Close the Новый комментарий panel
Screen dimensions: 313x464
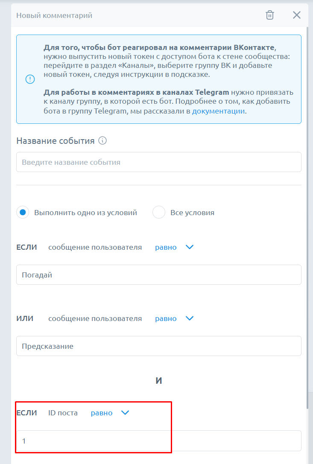pos(297,15)
